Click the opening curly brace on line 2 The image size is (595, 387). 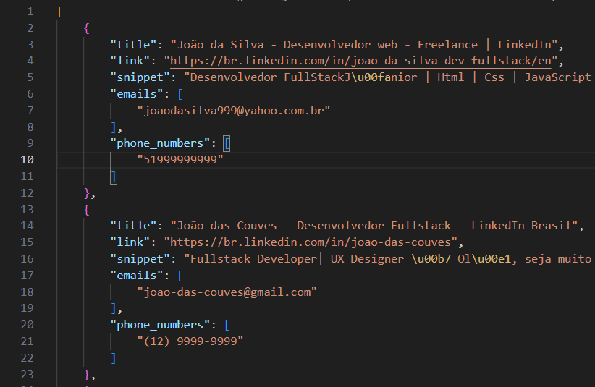(x=87, y=28)
